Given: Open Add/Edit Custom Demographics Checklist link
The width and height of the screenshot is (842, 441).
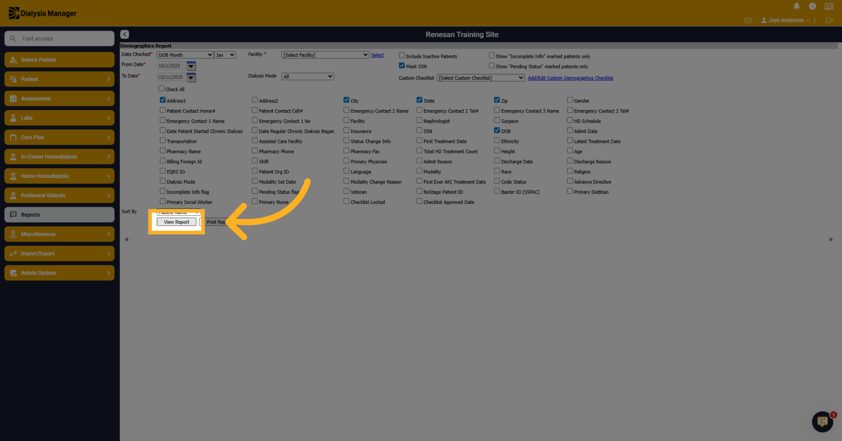Looking at the screenshot, I should click(570, 78).
